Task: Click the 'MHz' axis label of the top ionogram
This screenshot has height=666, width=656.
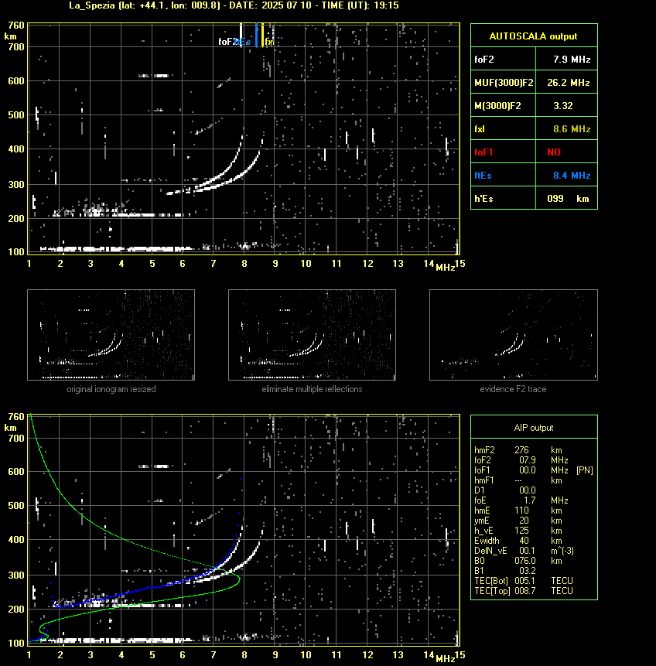Action: [x=446, y=267]
